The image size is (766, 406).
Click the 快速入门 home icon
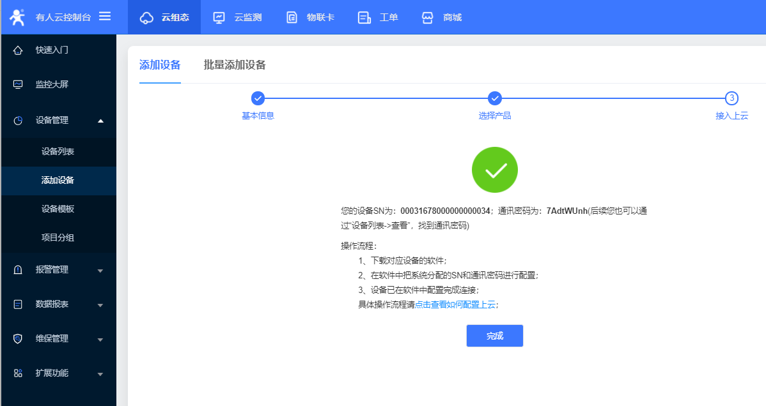(x=18, y=50)
